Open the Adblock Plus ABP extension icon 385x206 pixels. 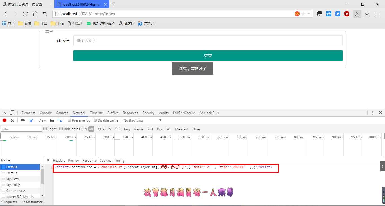347,14
